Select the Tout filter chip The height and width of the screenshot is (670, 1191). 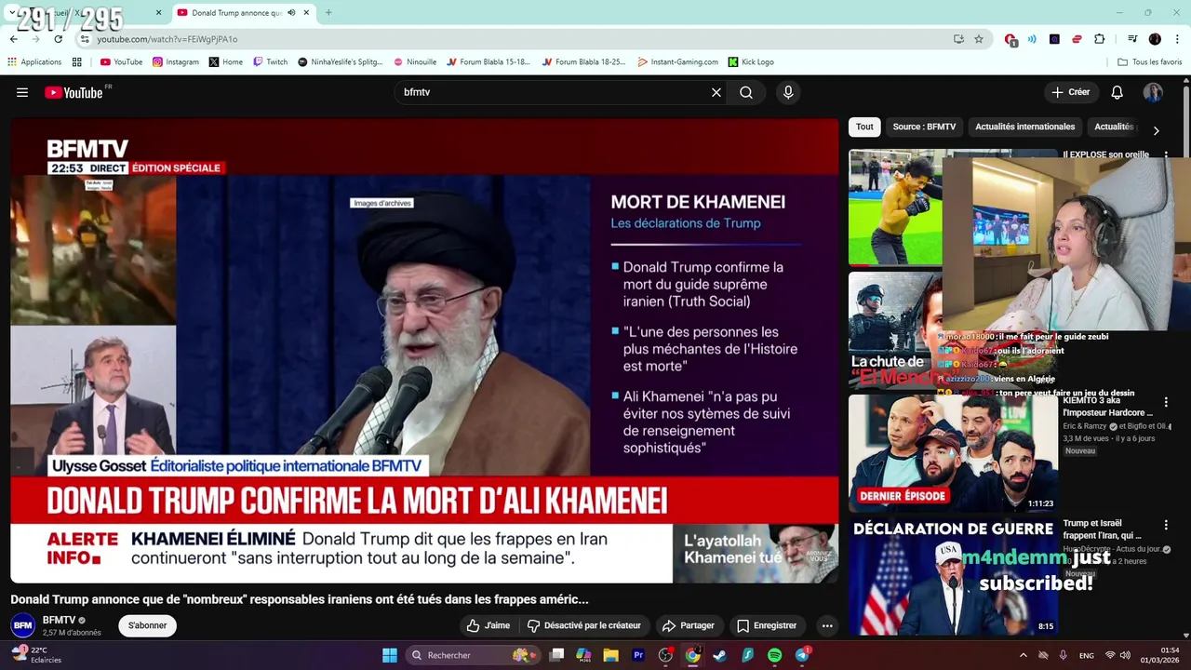coord(864,127)
